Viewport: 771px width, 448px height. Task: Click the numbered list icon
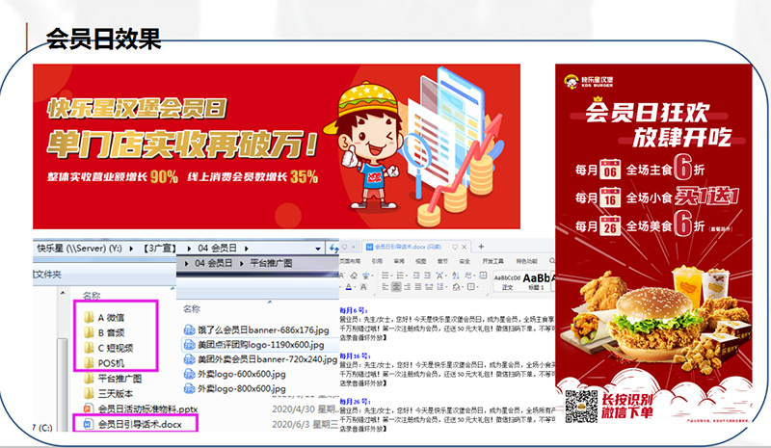pyautogui.click(x=400, y=276)
